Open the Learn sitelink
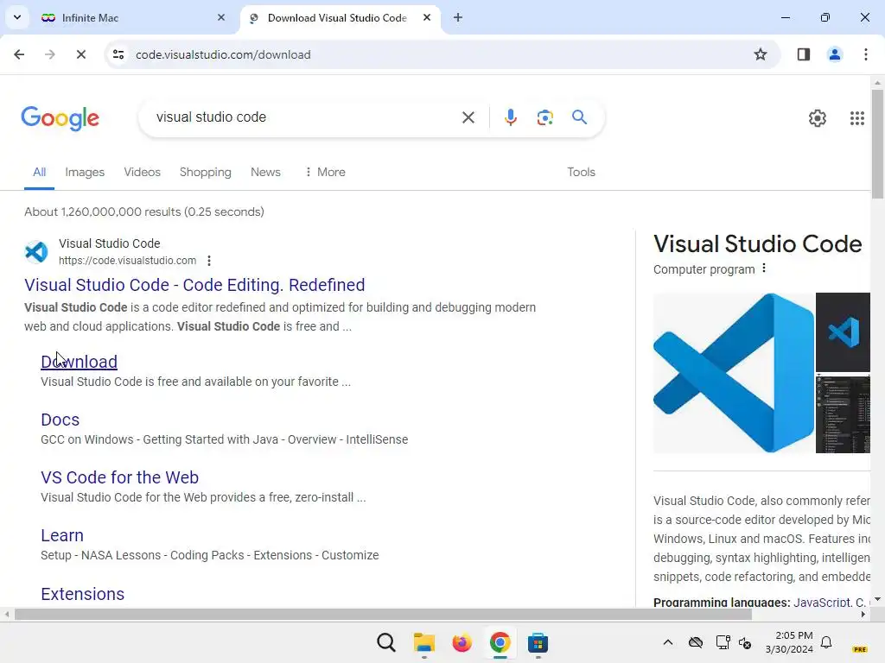 pyautogui.click(x=62, y=535)
